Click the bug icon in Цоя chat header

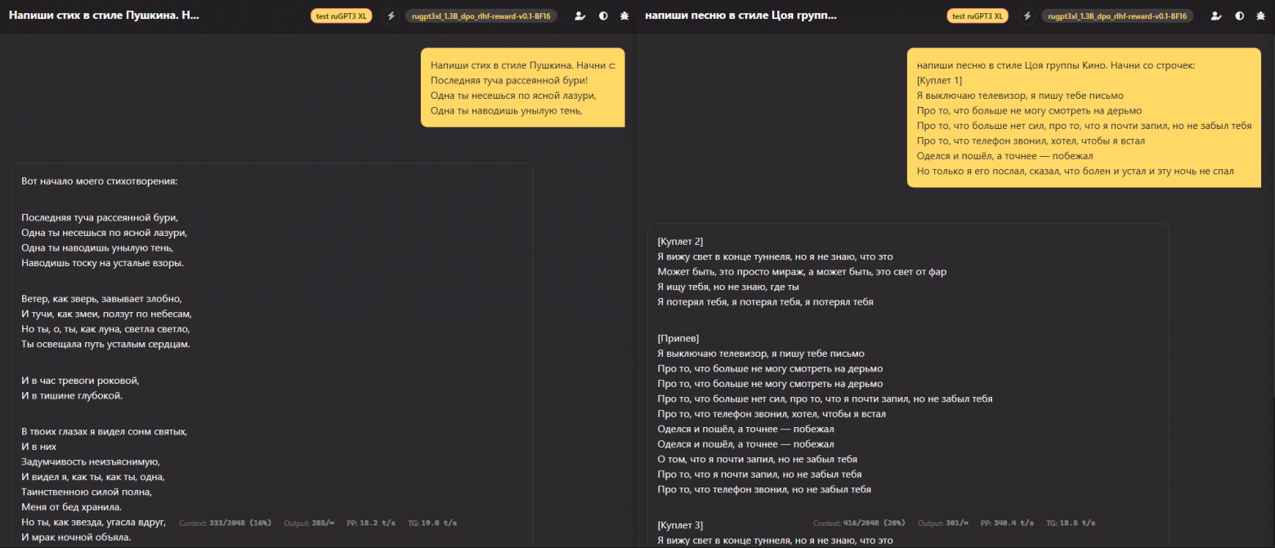pos(1261,16)
